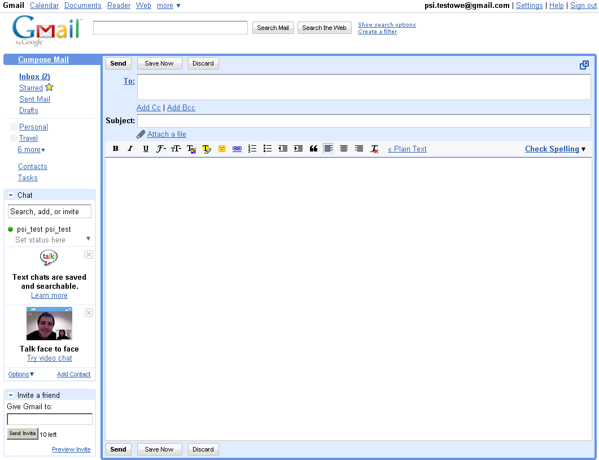Screen dimensions: 599x460
Task: Open Drafts folder
Action: pyautogui.click(x=29, y=111)
